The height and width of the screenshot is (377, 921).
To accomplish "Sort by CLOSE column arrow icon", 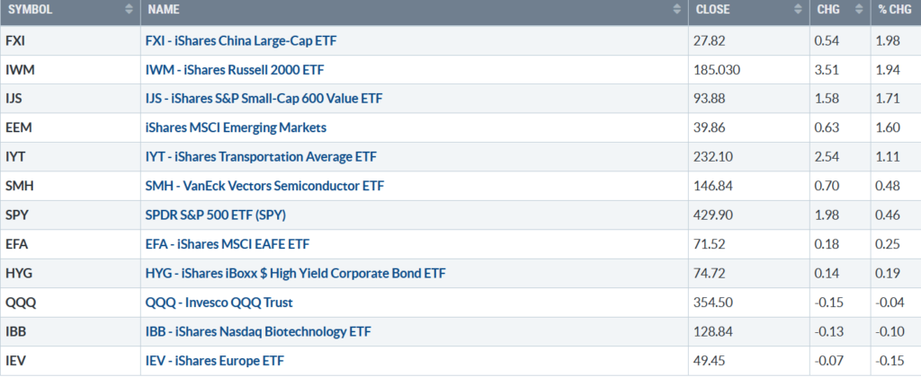I will pos(798,10).
